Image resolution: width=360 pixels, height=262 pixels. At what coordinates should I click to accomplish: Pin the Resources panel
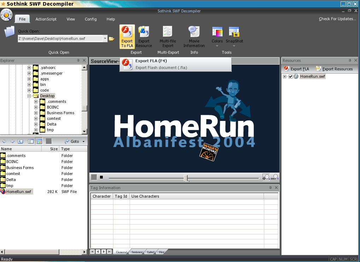pos(350,60)
